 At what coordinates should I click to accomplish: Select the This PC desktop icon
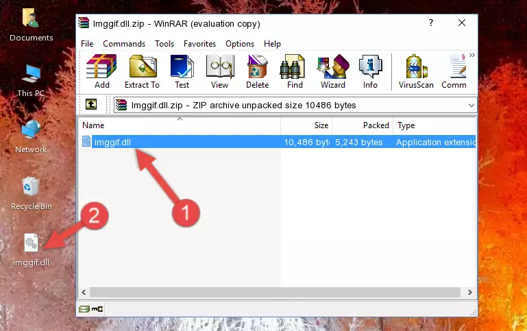pos(31,80)
